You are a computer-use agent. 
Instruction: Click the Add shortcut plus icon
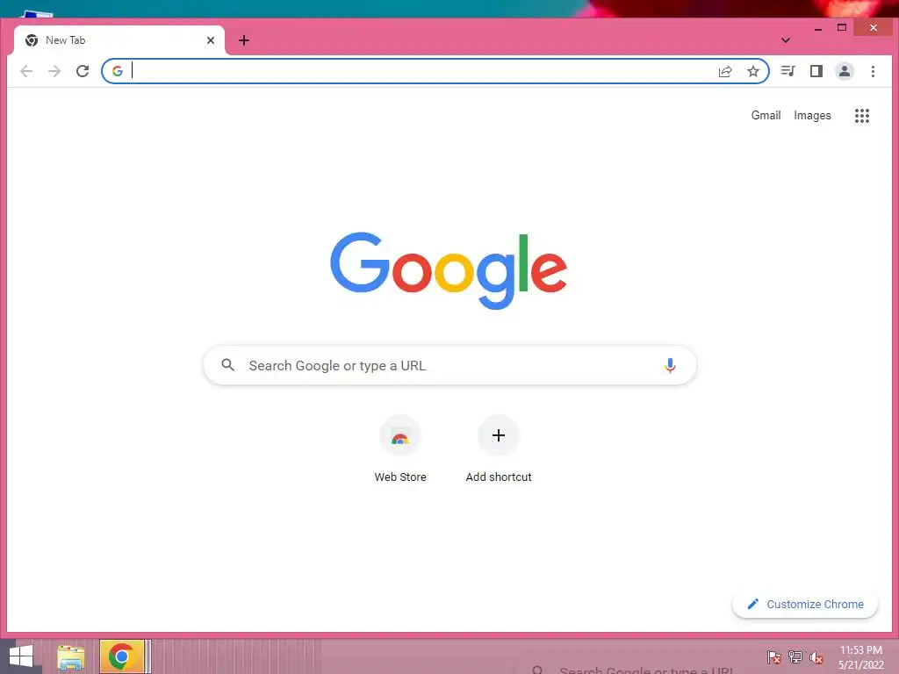coord(499,435)
